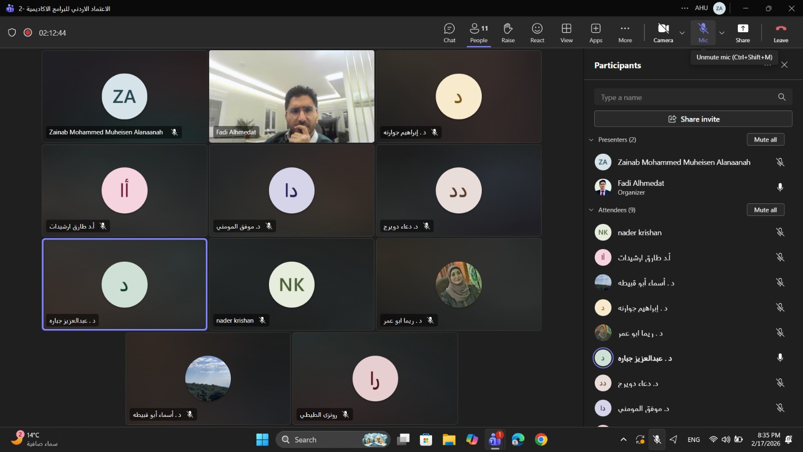The height and width of the screenshot is (452, 803).
Task: Click the Type a name search field
Action: coord(685,97)
